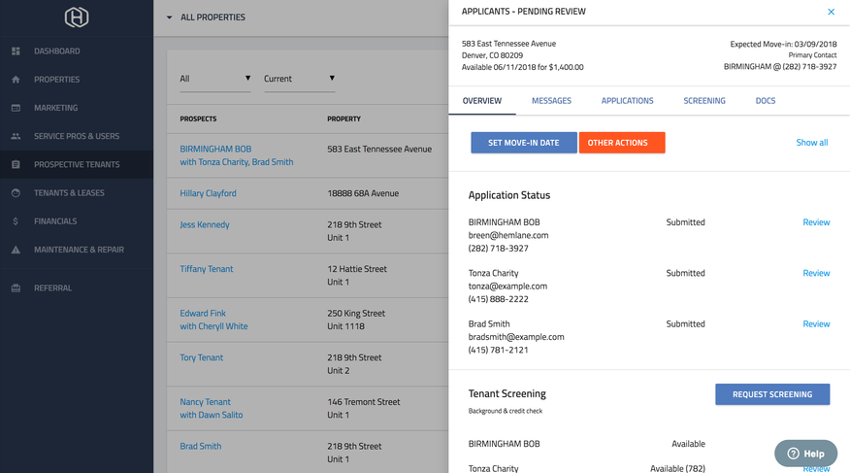Viewport: 850px width, 473px height.
Task: Click the orange Other Actions button
Action: (x=621, y=143)
